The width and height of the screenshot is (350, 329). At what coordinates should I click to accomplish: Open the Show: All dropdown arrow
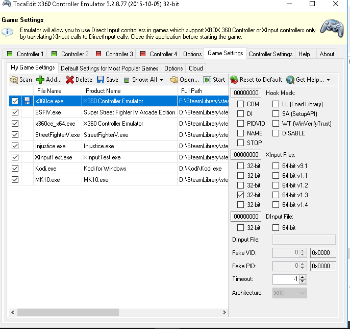(x=161, y=80)
